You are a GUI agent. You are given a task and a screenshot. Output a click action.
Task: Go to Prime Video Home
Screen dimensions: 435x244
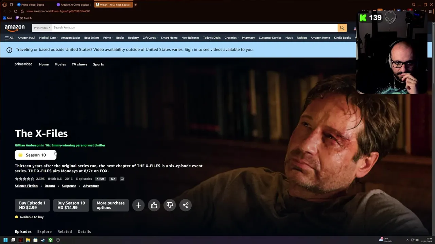pyautogui.click(x=44, y=64)
